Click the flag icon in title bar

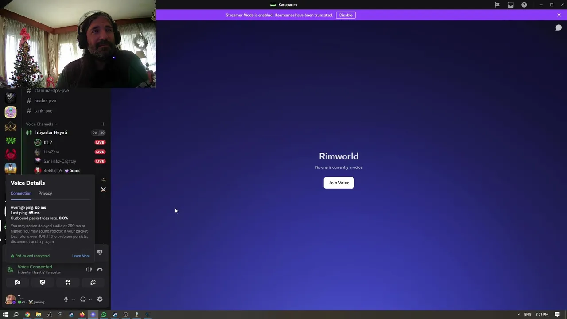click(497, 5)
